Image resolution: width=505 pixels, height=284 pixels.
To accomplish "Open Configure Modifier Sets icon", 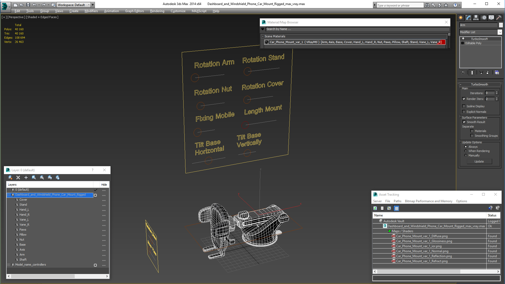I will pyautogui.click(x=497, y=73).
